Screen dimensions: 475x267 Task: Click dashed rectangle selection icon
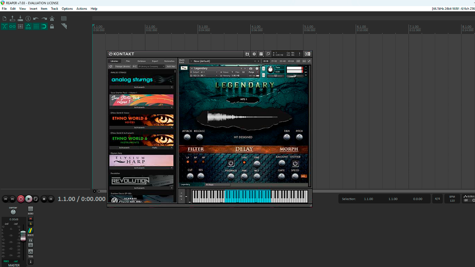pyautogui.click(x=64, y=18)
